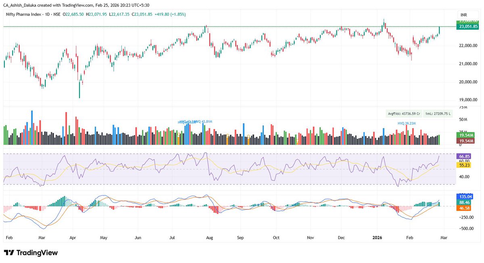Click the Dec time axis label
484x263 pixels.
point(342,238)
